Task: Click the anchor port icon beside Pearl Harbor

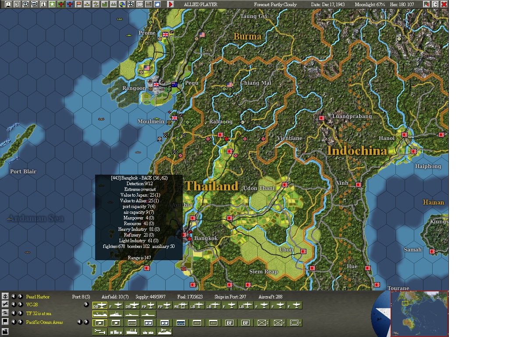Action: click(5, 296)
